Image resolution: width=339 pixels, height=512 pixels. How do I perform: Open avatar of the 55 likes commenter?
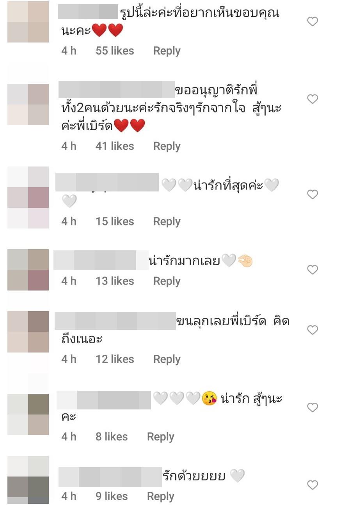point(28,22)
